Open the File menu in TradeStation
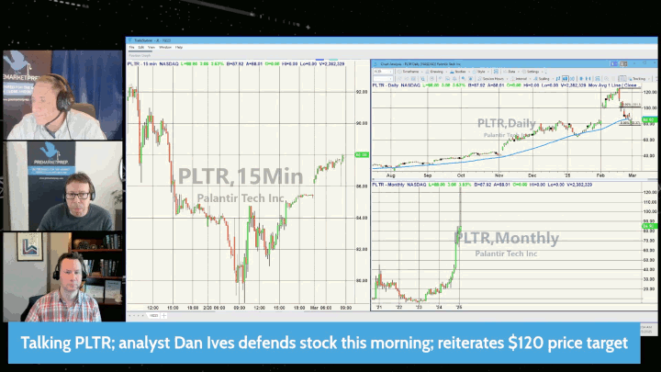This screenshot has height=372, width=661. 130,47
